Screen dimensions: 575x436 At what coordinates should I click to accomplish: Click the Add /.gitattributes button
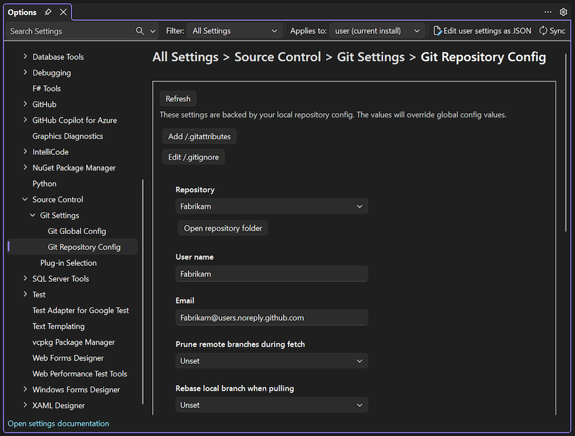(199, 136)
